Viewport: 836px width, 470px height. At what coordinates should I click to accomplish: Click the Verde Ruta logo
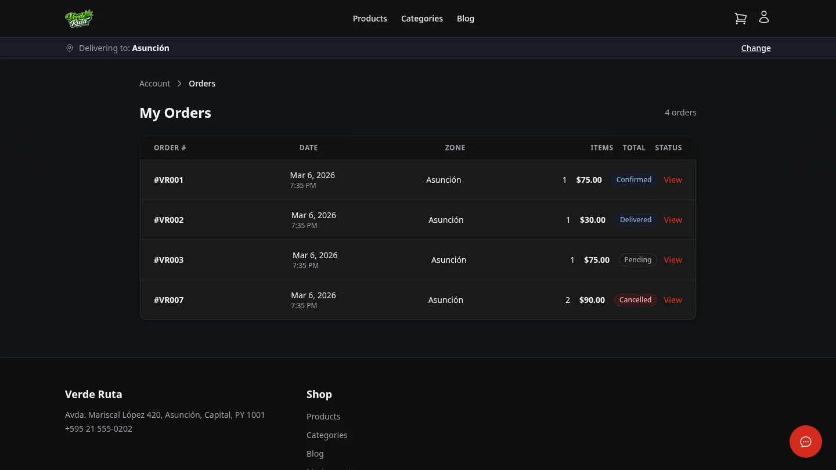coord(79,18)
